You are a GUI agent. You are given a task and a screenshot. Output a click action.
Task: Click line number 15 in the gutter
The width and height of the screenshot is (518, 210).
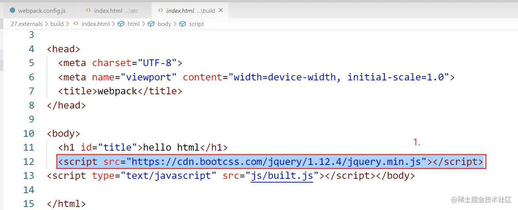(x=29, y=204)
